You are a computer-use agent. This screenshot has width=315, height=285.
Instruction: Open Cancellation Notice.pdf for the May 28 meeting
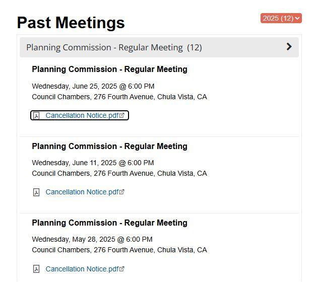click(x=82, y=269)
